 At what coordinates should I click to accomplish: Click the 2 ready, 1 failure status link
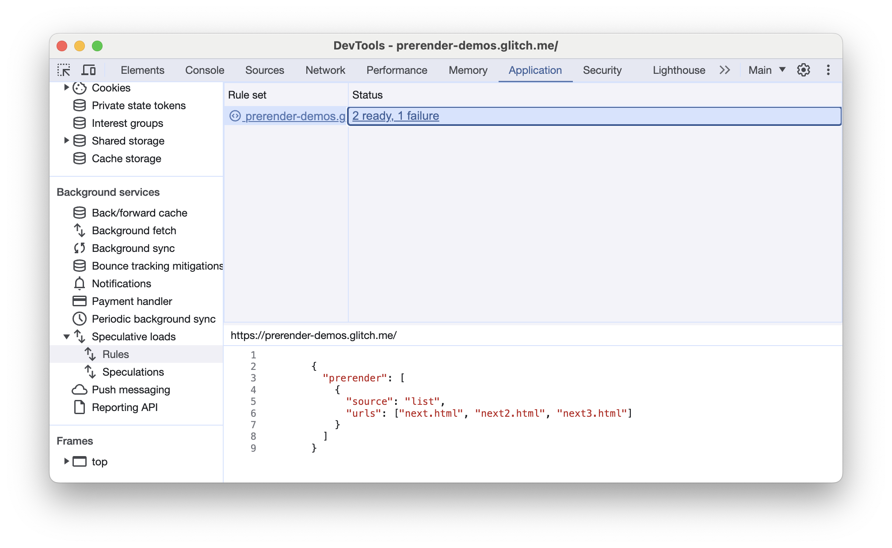(x=396, y=116)
